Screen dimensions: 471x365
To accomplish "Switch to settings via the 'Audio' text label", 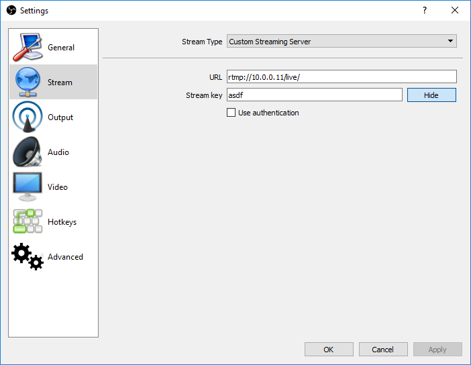I will [x=58, y=152].
